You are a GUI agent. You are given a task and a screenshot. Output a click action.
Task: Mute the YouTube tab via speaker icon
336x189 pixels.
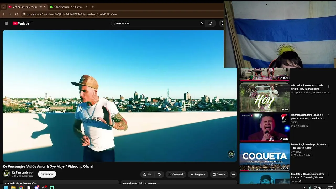tap(40, 7)
